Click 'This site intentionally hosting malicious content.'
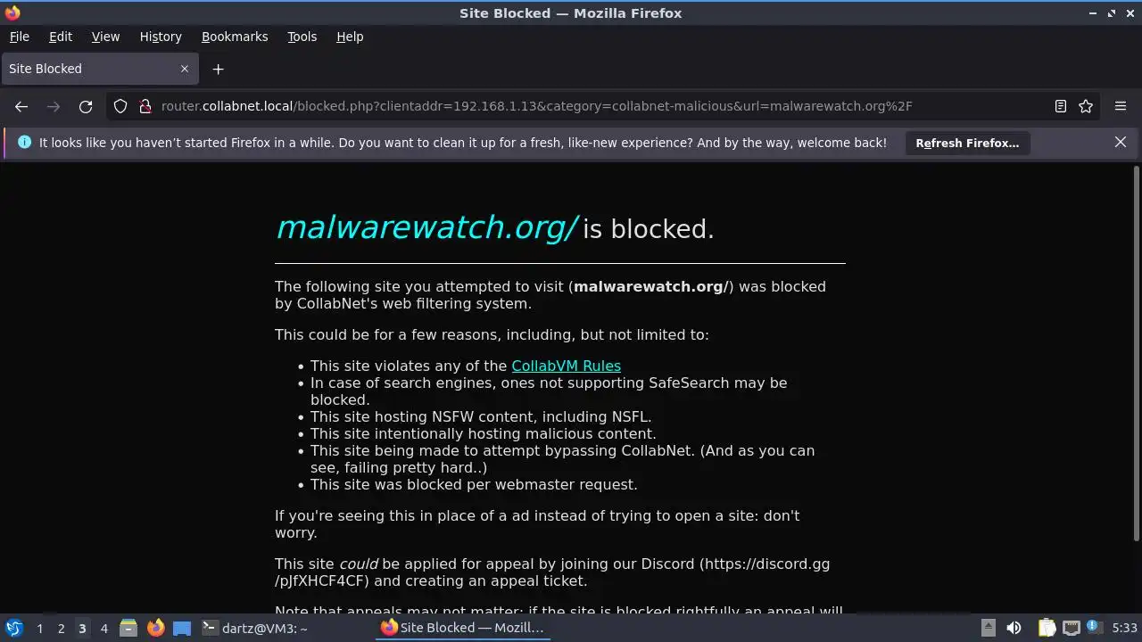 click(483, 433)
